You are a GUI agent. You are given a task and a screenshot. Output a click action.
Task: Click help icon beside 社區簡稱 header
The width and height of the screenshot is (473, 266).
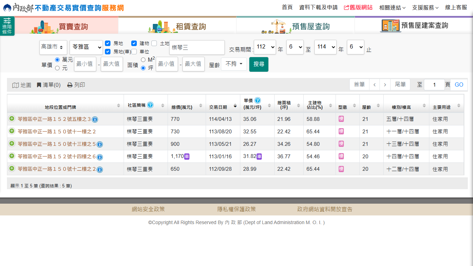tap(150, 105)
